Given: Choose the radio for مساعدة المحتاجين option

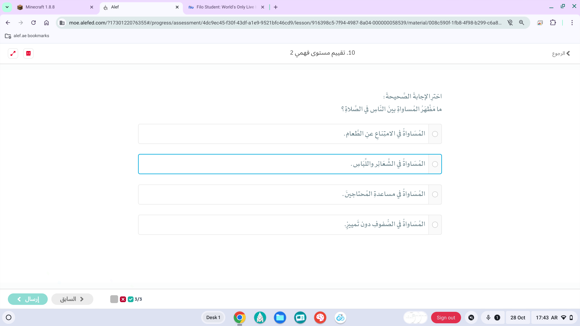Looking at the screenshot, I should [435, 194].
